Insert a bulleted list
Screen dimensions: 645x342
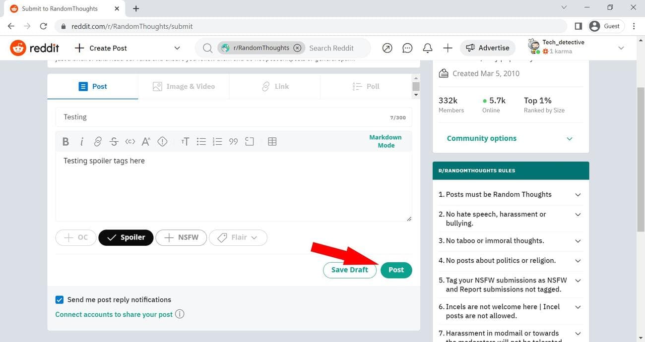[201, 142]
